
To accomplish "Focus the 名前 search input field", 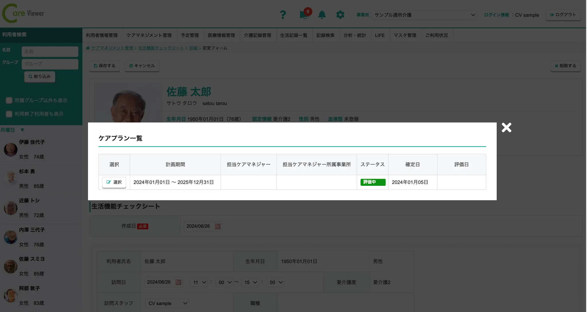I will [x=50, y=52].
